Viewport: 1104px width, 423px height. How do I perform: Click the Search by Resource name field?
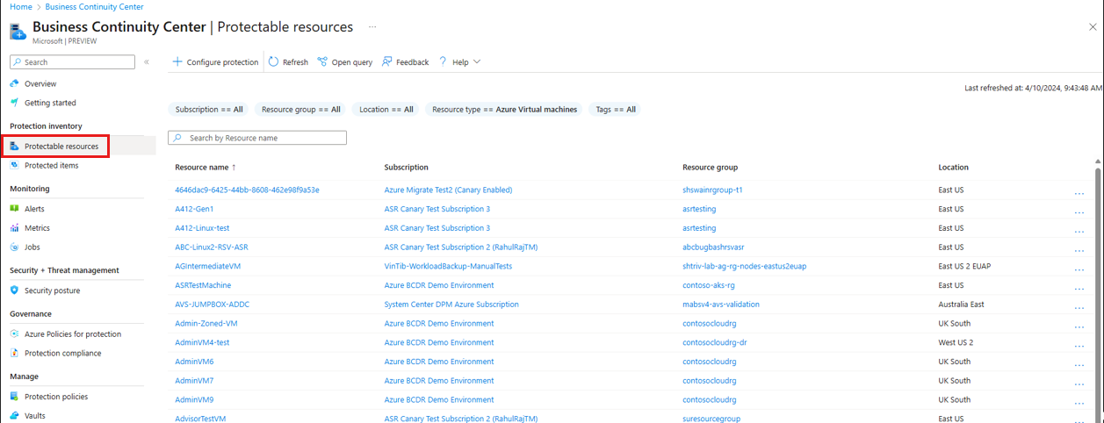(x=257, y=138)
